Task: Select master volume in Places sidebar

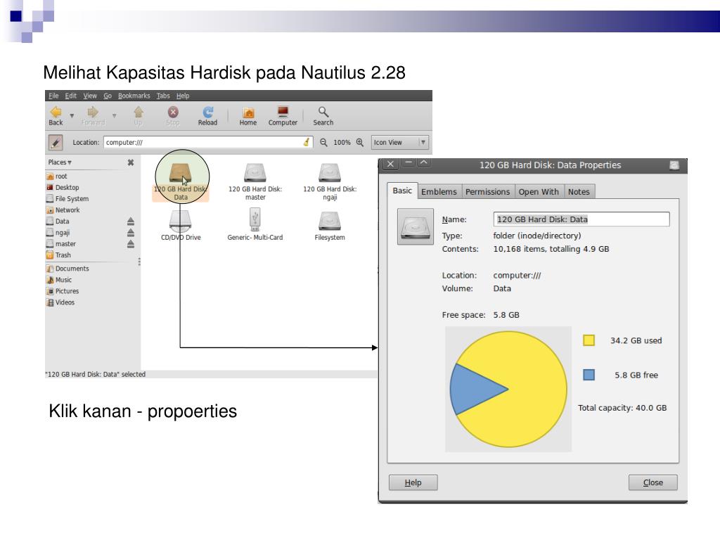Action: point(61,244)
